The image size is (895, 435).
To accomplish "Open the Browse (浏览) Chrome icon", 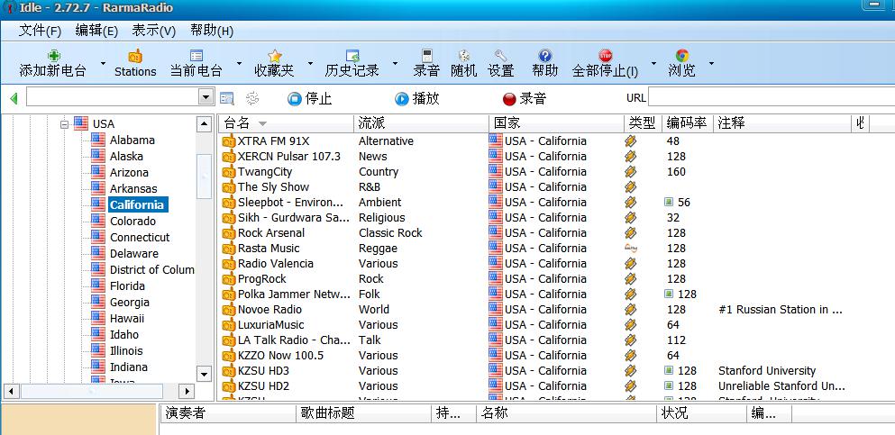I will click(x=682, y=56).
